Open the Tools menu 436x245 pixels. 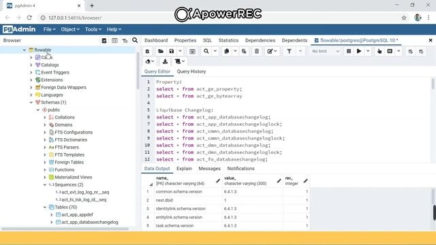(x=93, y=29)
